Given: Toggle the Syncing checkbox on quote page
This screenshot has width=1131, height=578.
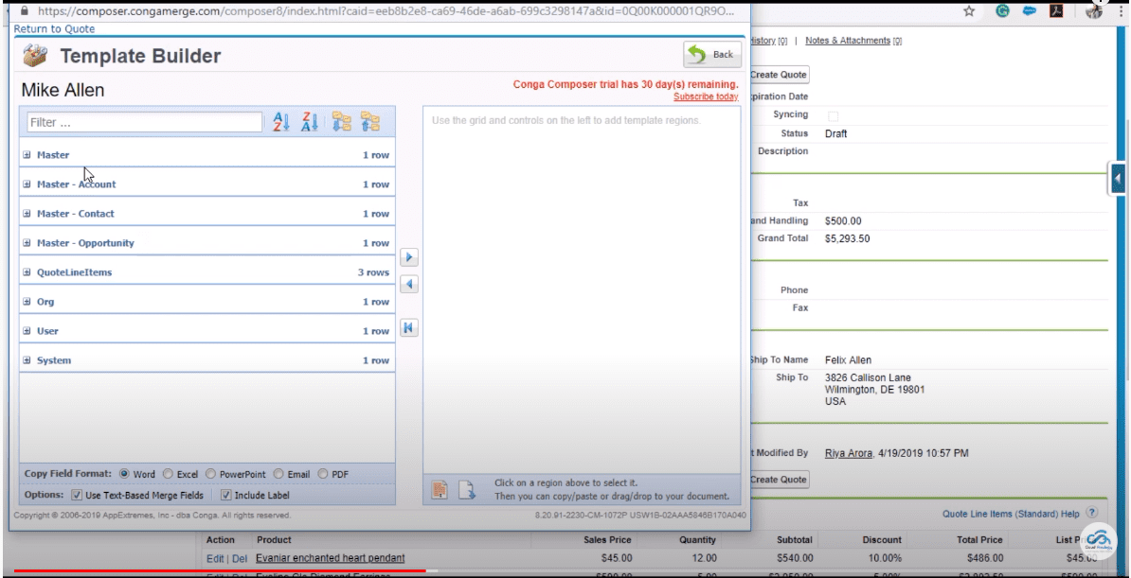Looking at the screenshot, I should [x=834, y=115].
